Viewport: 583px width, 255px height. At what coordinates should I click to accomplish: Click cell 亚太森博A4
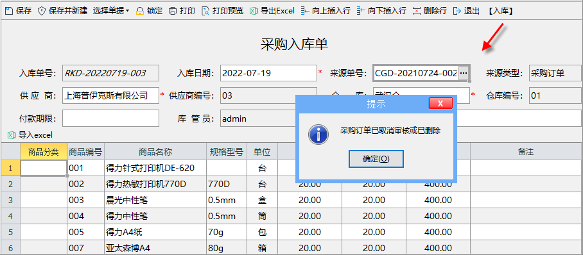tap(155, 247)
